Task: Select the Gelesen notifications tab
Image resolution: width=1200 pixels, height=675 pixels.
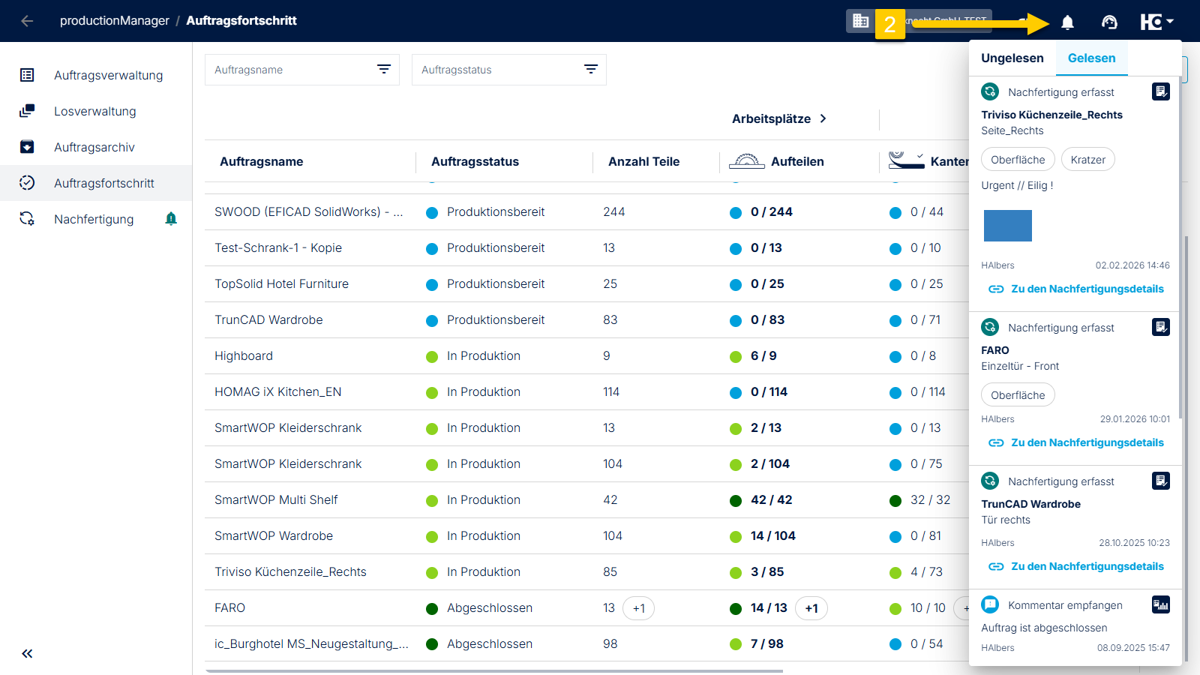Action: (x=1091, y=58)
